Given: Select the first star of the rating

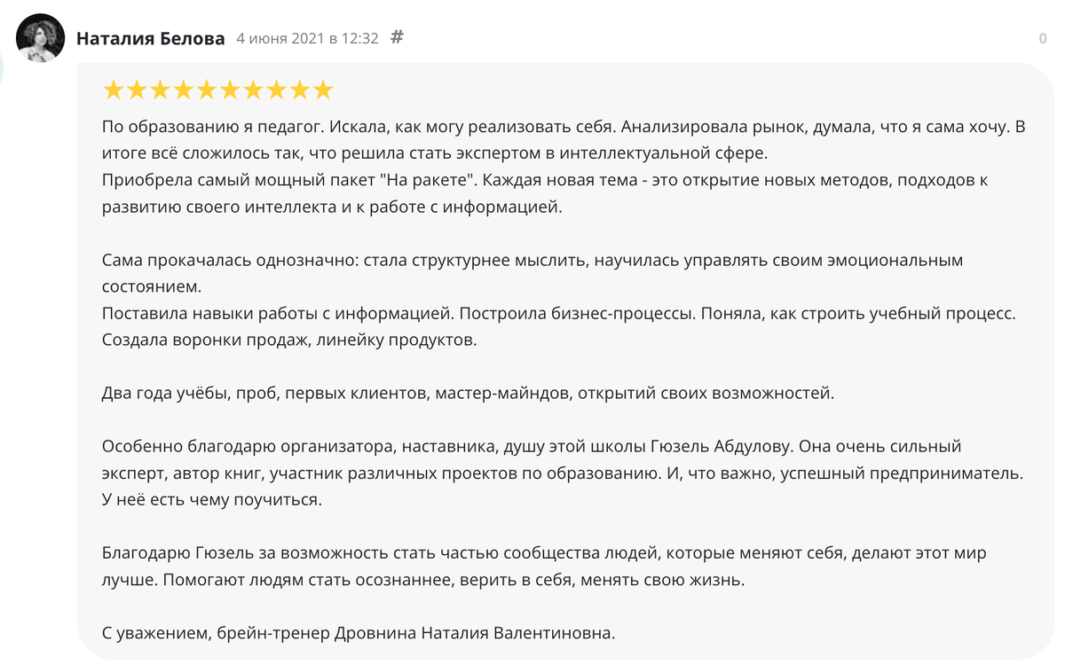Looking at the screenshot, I should click(x=114, y=90).
